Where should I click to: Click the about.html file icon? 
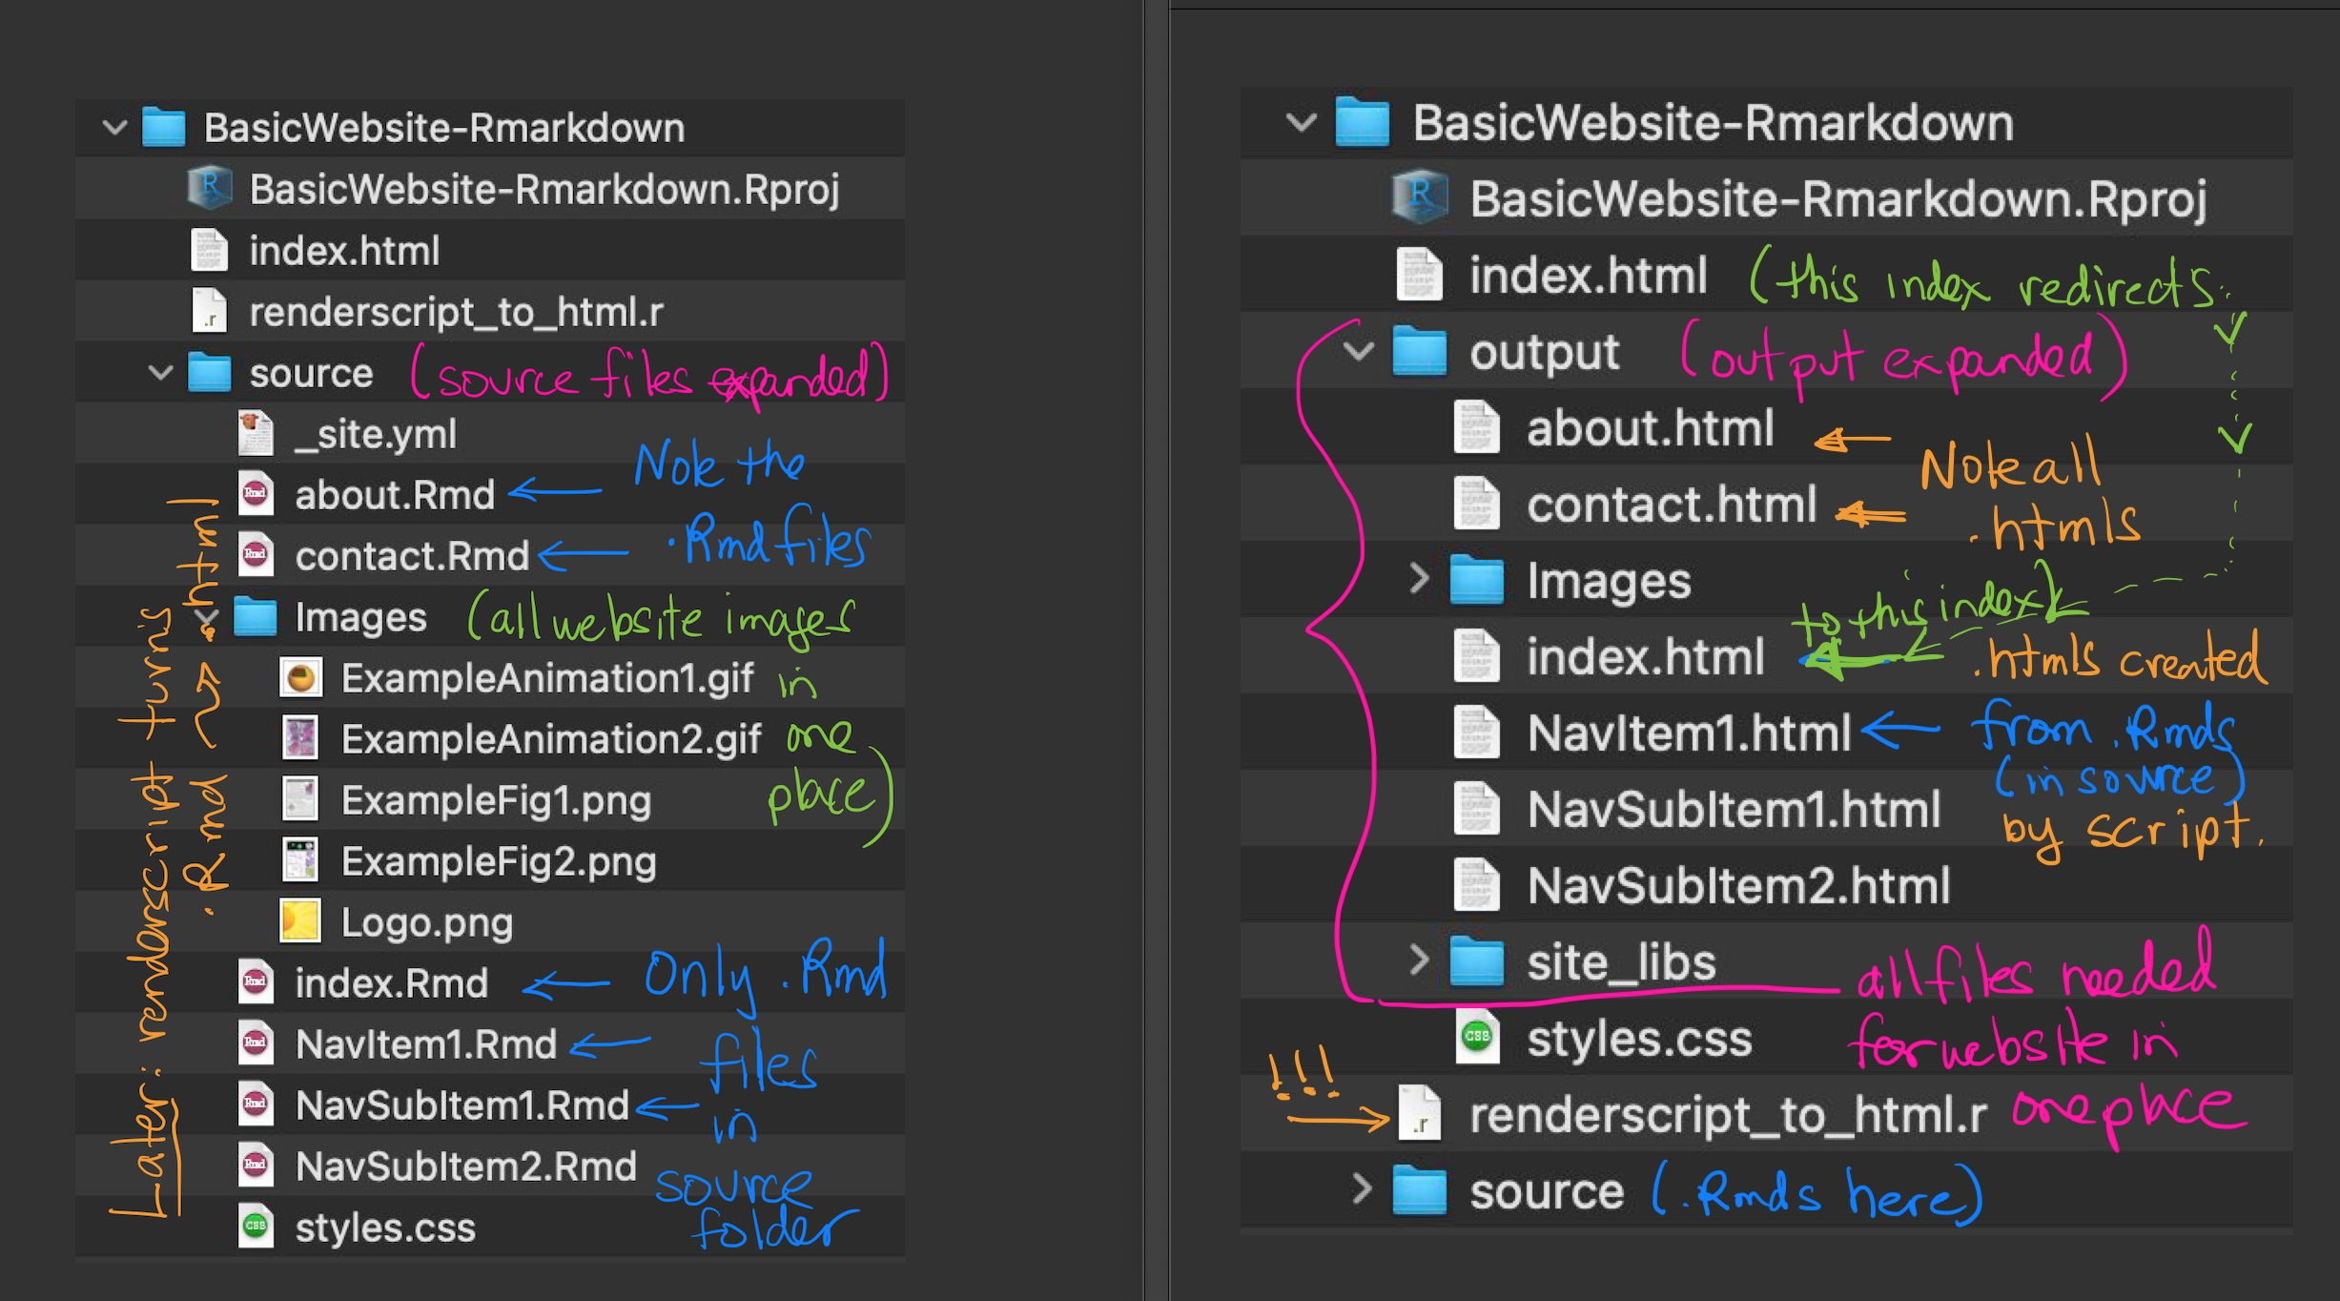(x=1476, y=426)
